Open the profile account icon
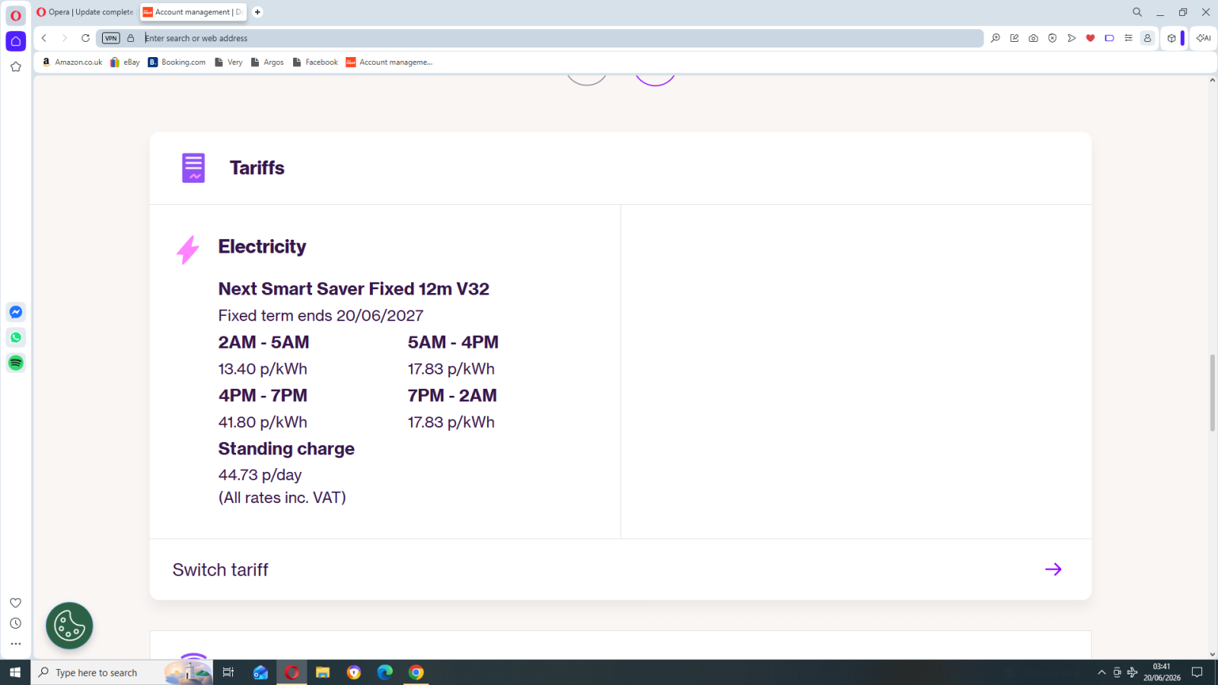Screen dimensions: 1218x685 [x=1147, y=38]
